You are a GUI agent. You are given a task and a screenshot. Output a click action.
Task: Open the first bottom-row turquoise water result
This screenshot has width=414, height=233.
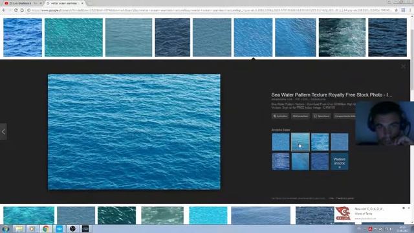(x=28, y=216)
